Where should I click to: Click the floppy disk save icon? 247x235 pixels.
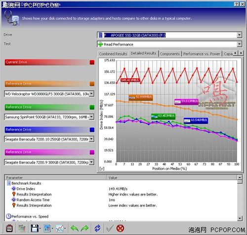[35, 228]
